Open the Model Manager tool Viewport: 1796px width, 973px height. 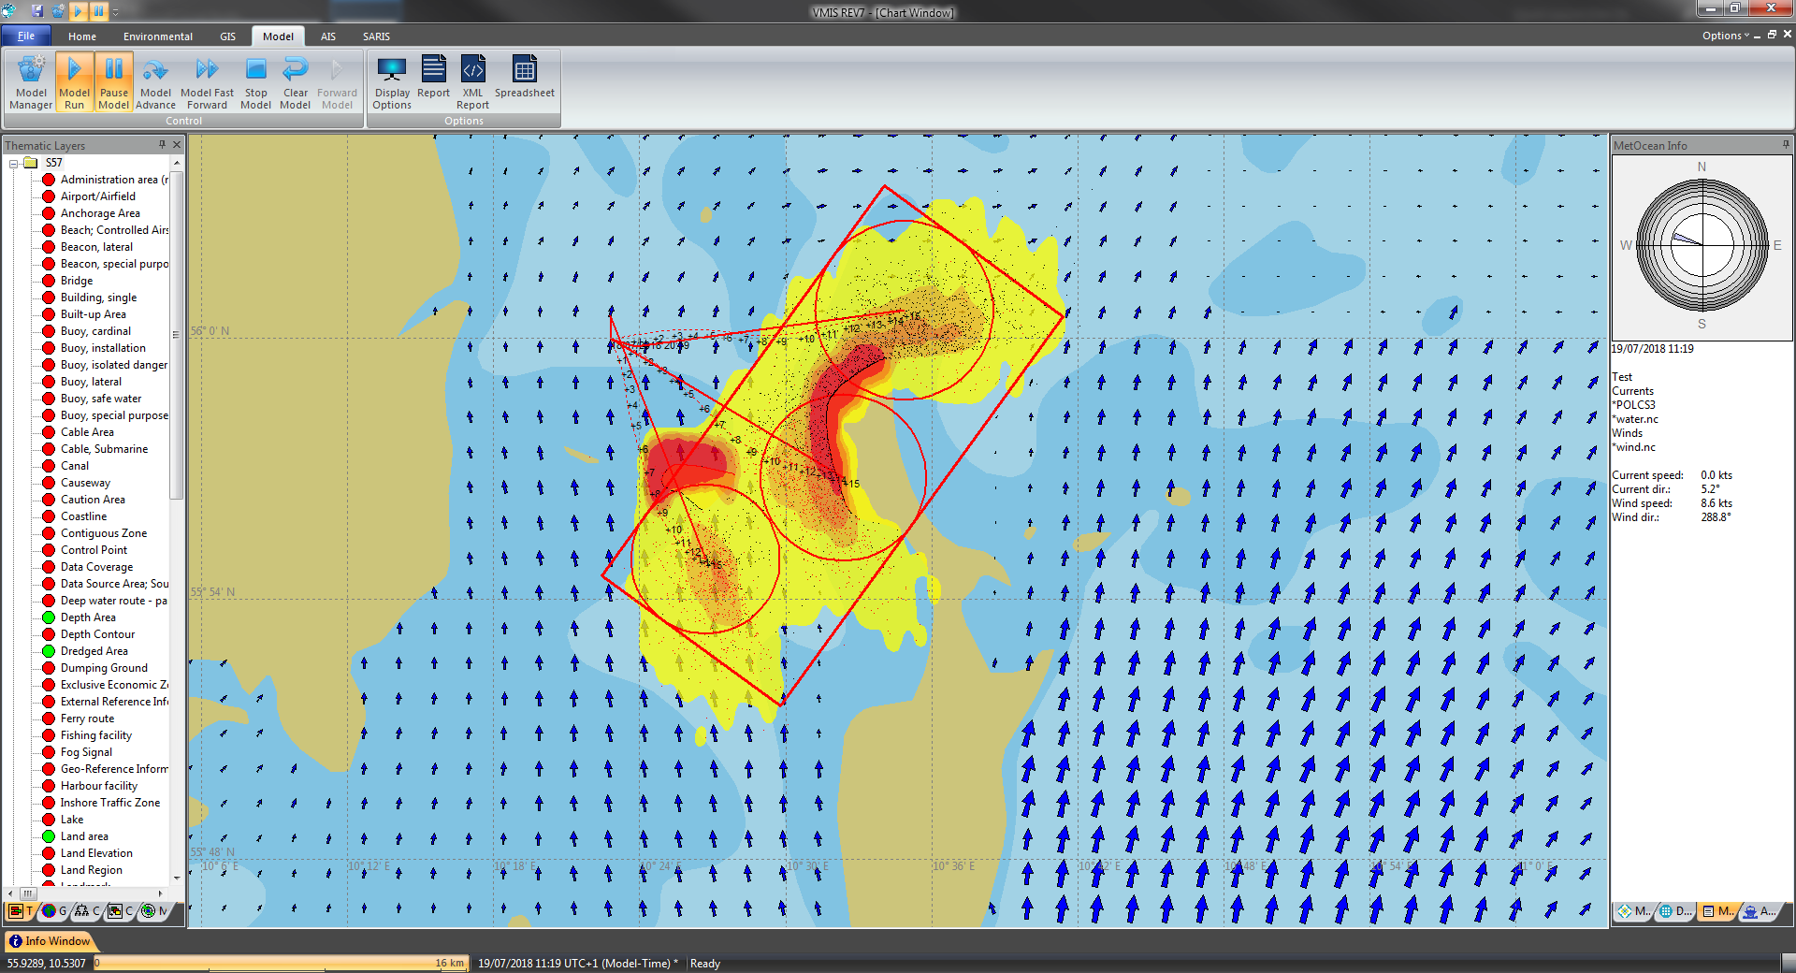(31, 81)
